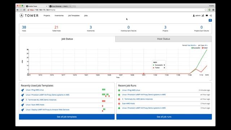This screenshot has height=130, width=231.
Task: Click the 0 Inventory Sync Failures counter
Action: [128, 29]
